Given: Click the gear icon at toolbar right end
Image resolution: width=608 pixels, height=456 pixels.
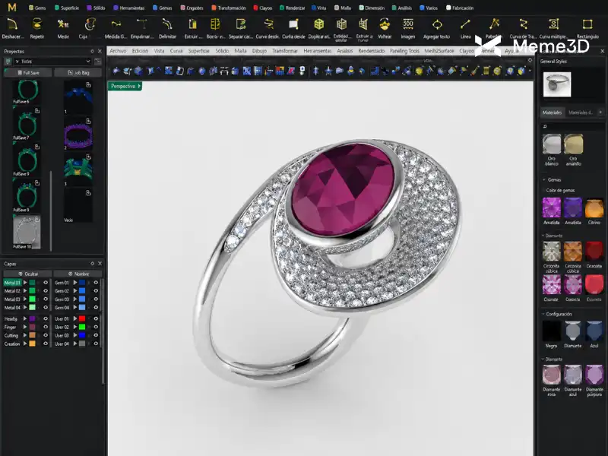Looking at the screenshot, I should coord(530,61).
